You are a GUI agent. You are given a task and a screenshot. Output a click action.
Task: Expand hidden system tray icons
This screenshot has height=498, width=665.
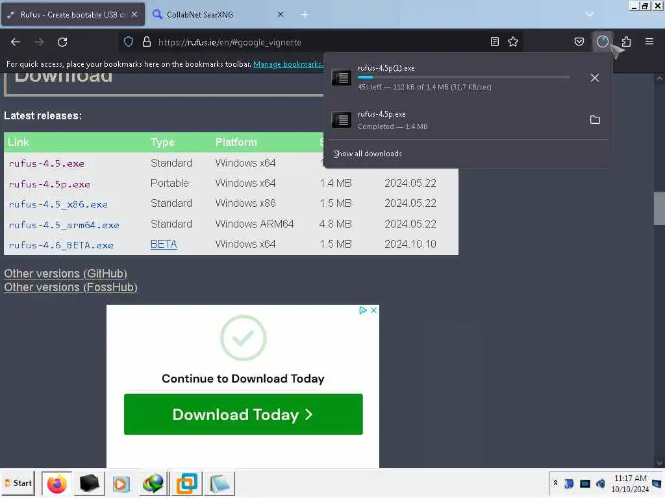(x=556, y=483)
